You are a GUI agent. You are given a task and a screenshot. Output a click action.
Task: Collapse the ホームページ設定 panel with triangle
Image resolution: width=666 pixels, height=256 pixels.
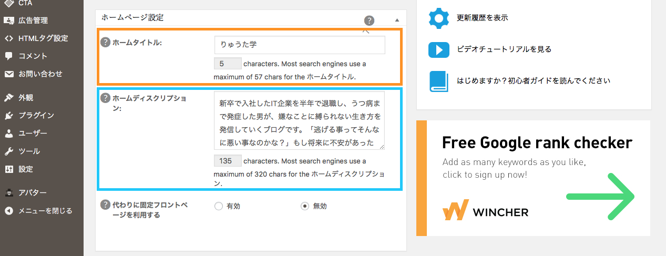pyautogui.click(x=397, y=19)
